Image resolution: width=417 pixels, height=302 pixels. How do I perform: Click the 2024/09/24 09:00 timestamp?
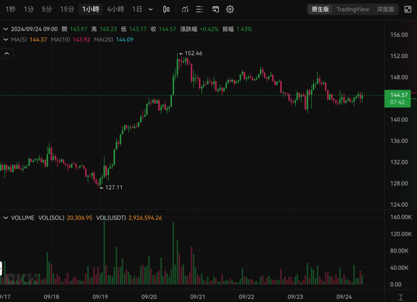pyautogui.click(x=34, y=29)
